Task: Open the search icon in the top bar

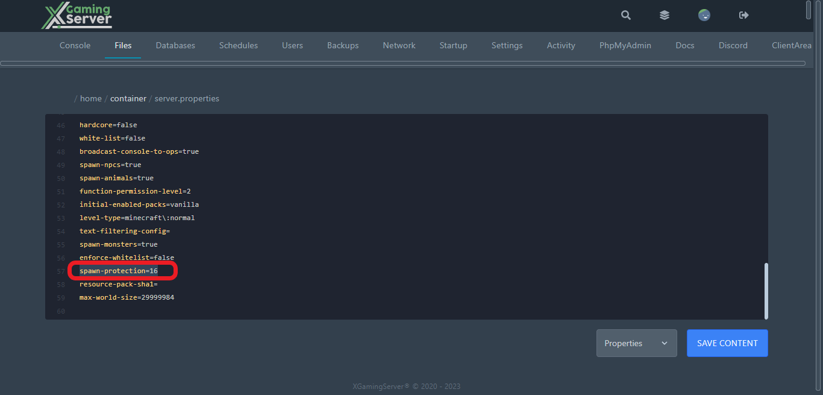Action: tap(625, 15)
